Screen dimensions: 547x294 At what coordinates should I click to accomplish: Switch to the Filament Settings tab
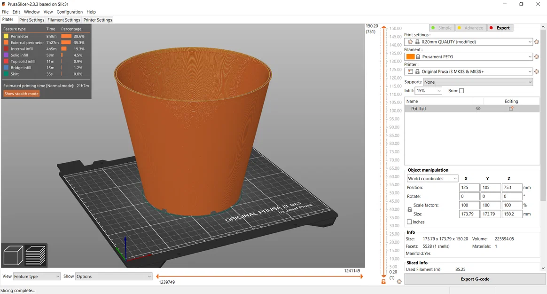(64, 20)
